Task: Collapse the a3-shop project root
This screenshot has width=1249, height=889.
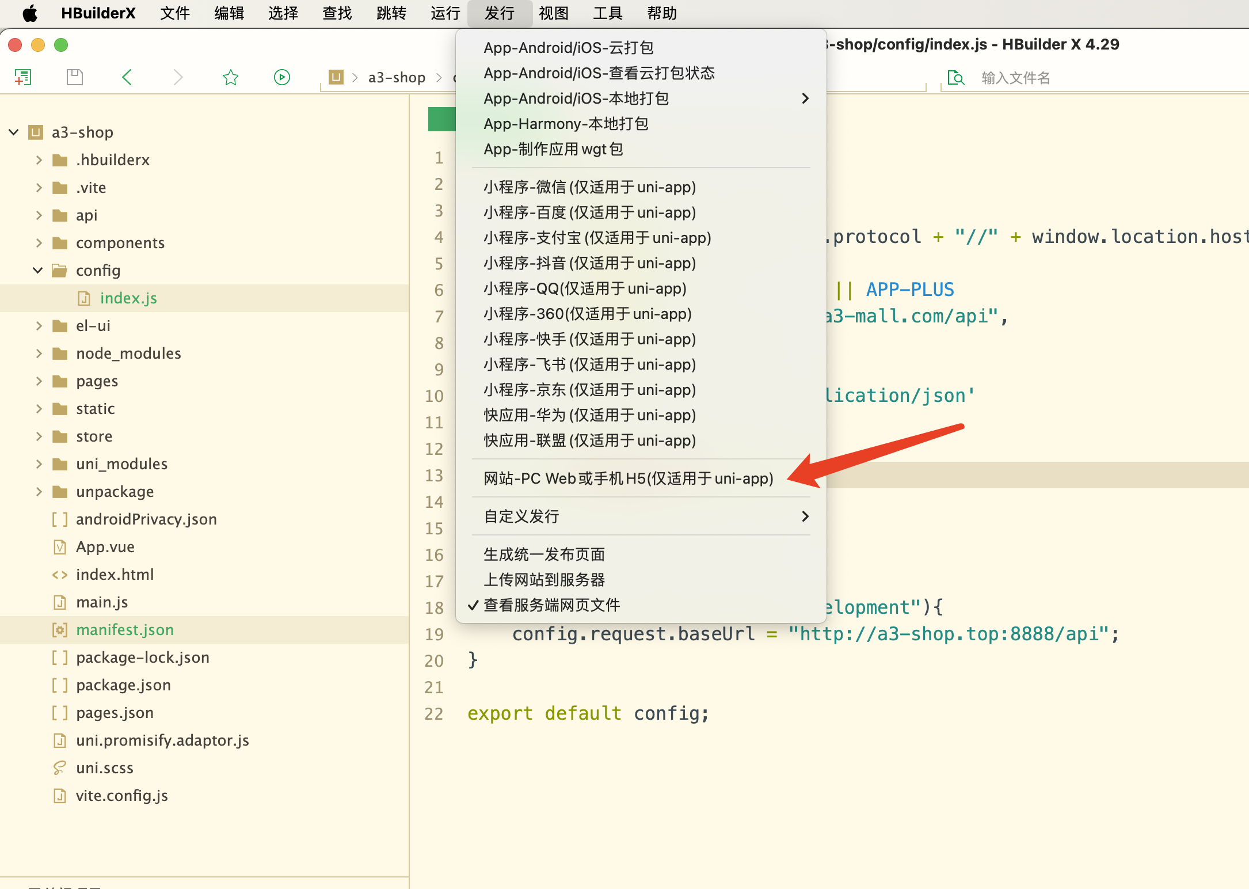Action: click(x=14, y=132)
